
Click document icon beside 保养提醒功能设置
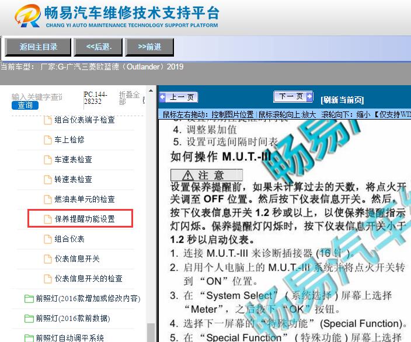coord(48,219)
